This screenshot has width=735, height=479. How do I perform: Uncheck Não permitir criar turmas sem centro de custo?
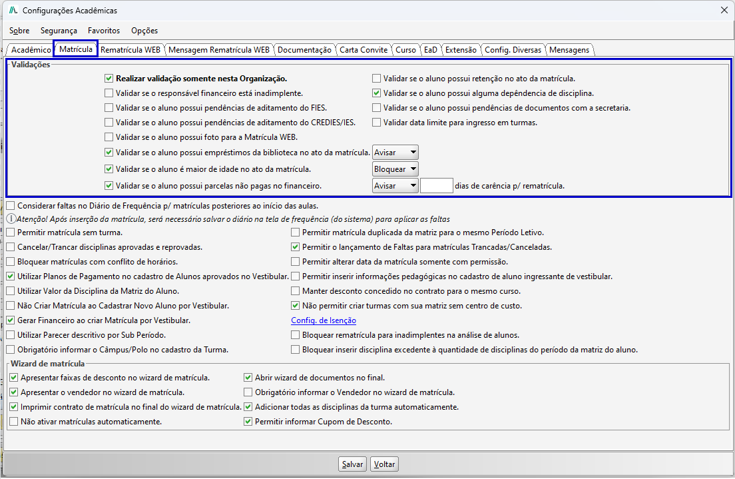coord(296,305)
